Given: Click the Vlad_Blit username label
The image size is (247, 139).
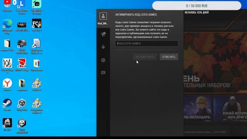Looking at the screenshot, I should [x=103, y=24].
